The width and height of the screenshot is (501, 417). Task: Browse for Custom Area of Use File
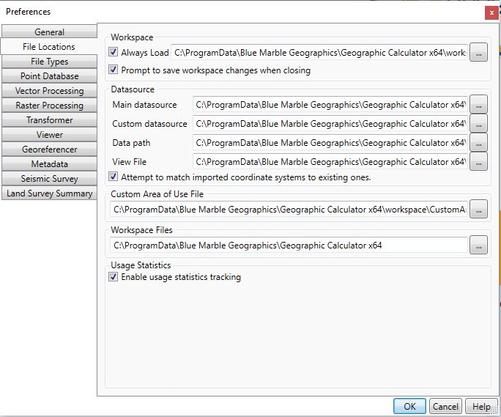(478, 210)
